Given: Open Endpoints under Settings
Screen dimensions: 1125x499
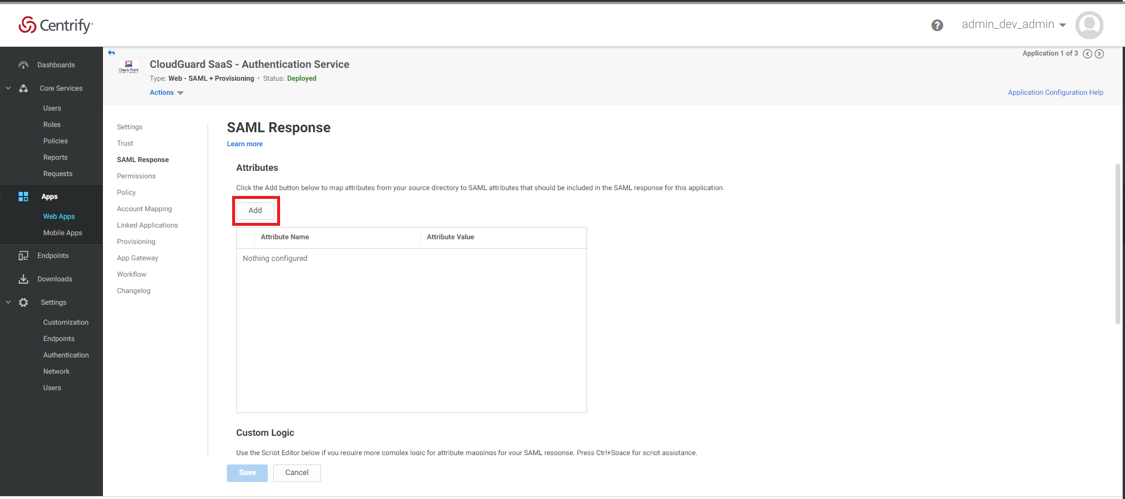Looking at the screenshot, I should (x=59, y=339).
